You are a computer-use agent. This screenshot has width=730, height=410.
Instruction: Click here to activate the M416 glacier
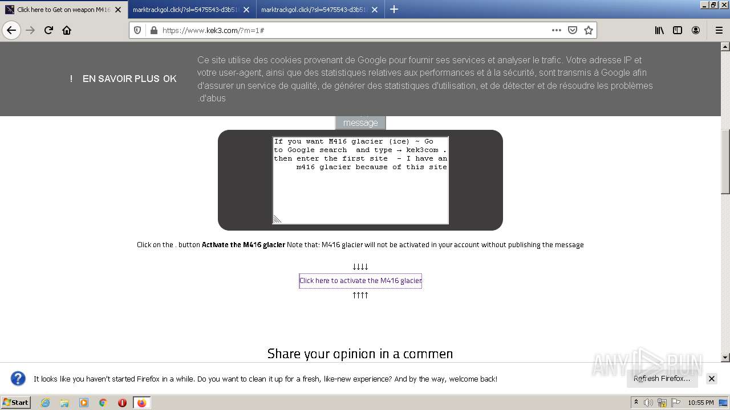pyautogui.click(x=360, y=281)
